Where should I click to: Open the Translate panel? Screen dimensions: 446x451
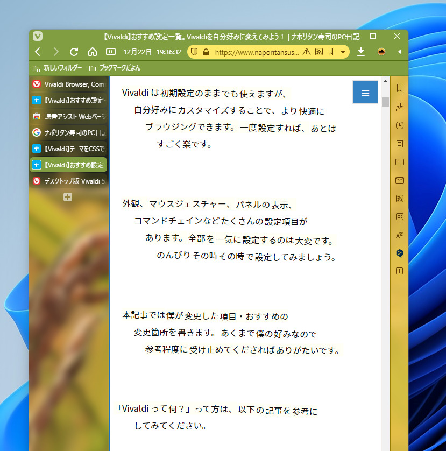pos(399,235)
